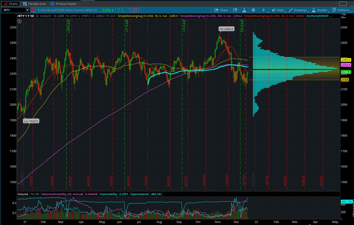Click the /RTY 1 Y 1D chart label
Viewport: 354px width, 225px height.
26,16
